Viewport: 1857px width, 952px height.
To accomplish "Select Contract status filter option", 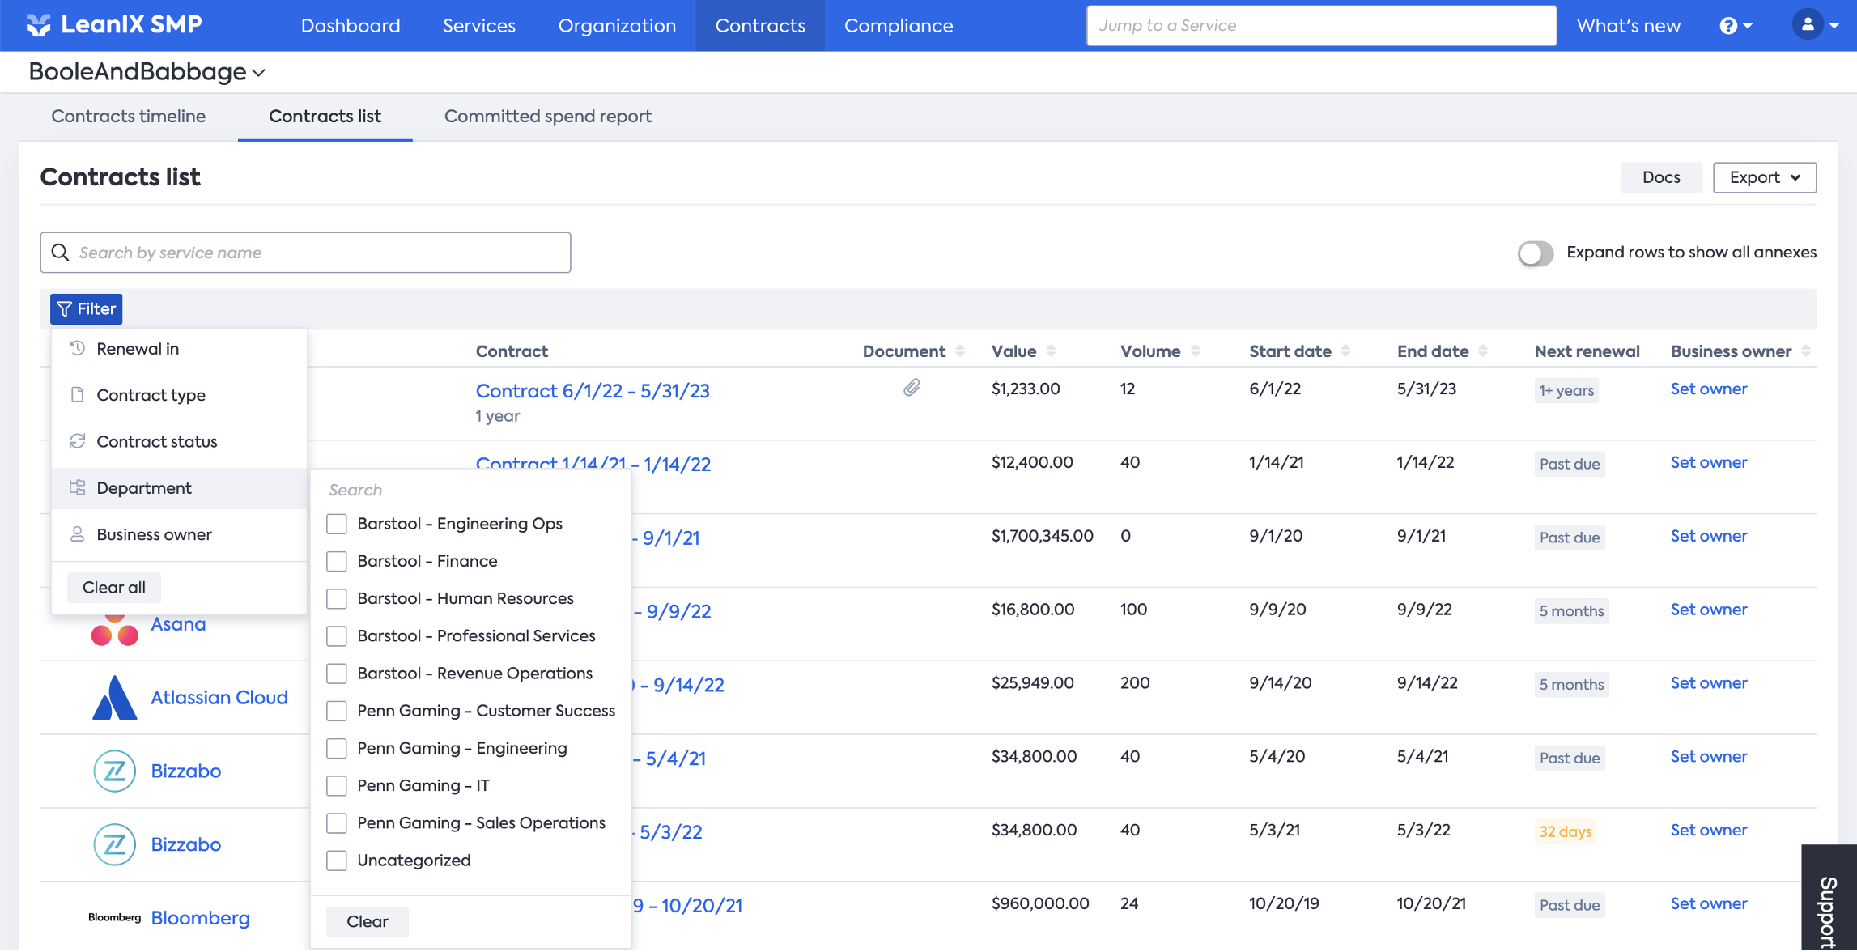I will coord(156,442).
